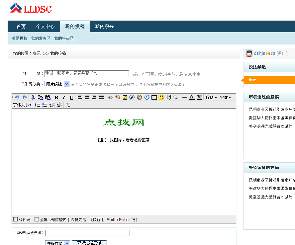Enable the 源代码 source code checkbox
Viewport: 295px width, 245px height.
coord(15,219)
